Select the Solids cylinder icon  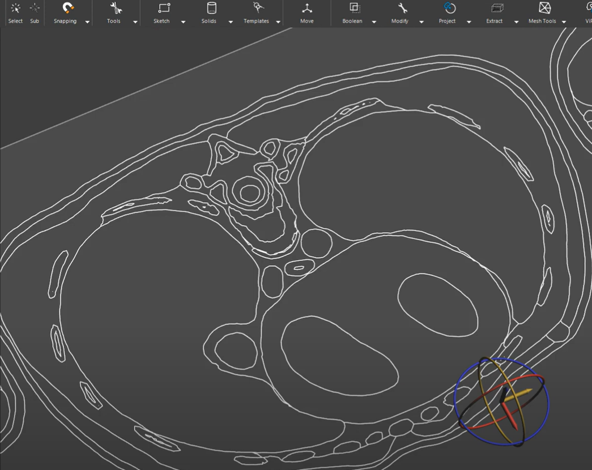pos(211,8)
